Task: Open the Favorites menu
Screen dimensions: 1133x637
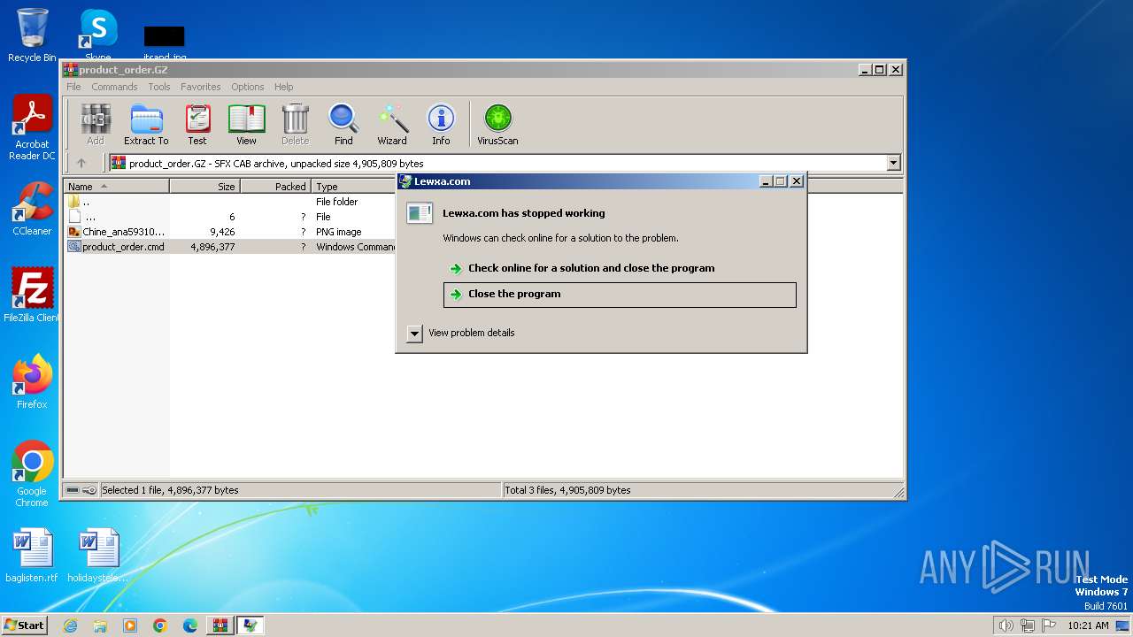Action: click(x=201, y=87)
